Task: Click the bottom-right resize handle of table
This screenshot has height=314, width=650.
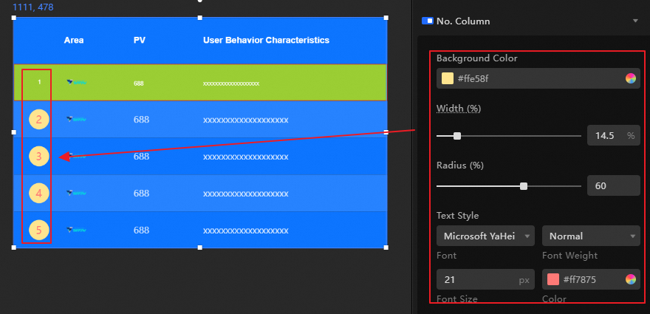Action: (386, 248)
